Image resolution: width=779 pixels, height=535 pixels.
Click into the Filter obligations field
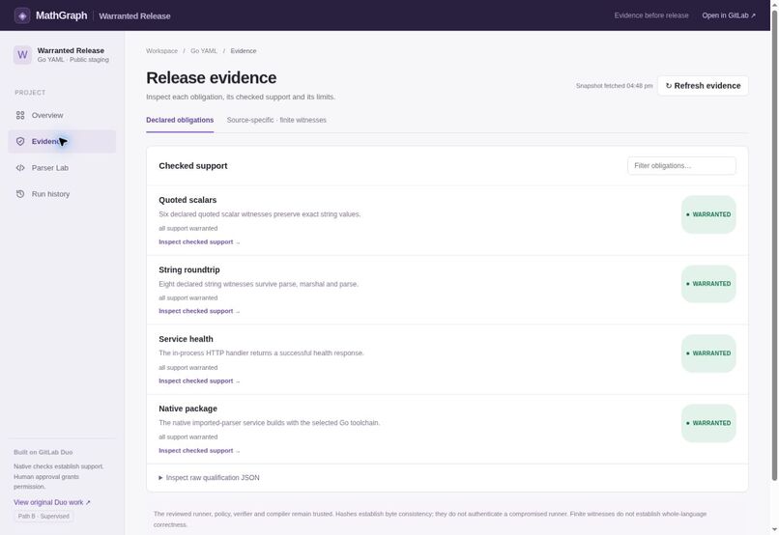[681, 166]
